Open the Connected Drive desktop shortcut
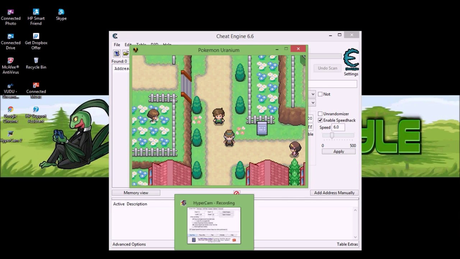The image size is (460, 259). pos(10,42)
